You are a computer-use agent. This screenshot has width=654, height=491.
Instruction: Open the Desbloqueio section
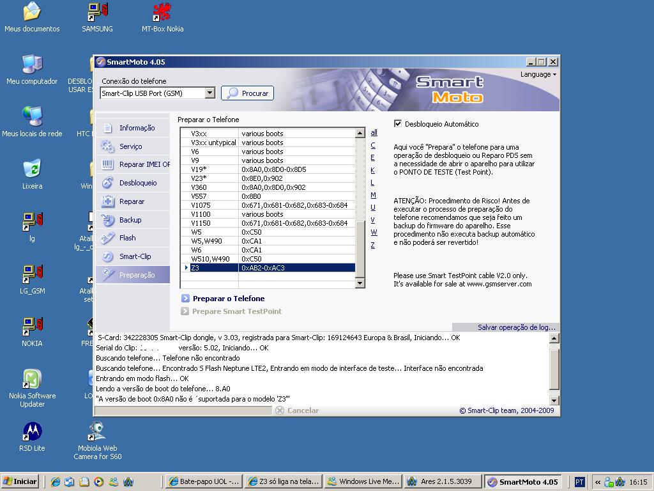click(133, 183)
